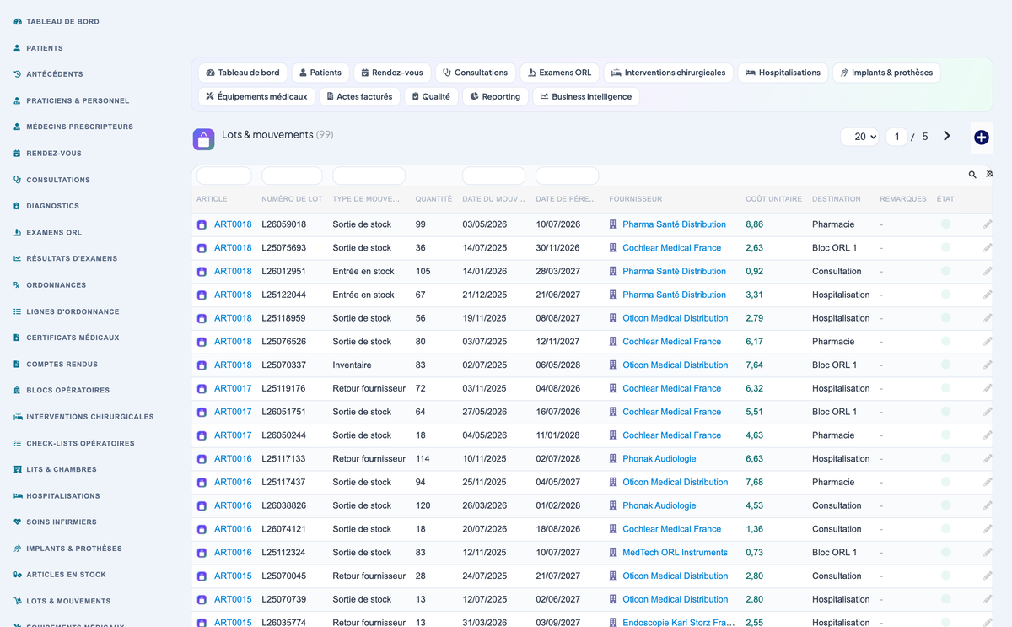Click the Tableau de bord sidebar icon
This screenshot has width=1012, height=627.
click(18, 22)
